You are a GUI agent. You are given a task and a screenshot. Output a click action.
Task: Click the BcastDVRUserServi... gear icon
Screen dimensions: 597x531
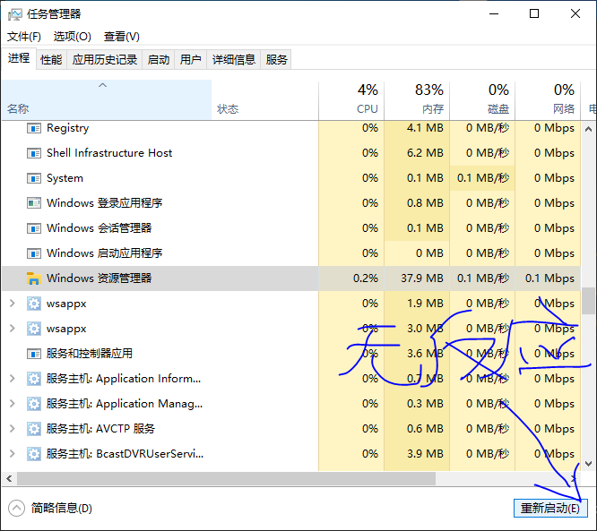coord(34,454)
